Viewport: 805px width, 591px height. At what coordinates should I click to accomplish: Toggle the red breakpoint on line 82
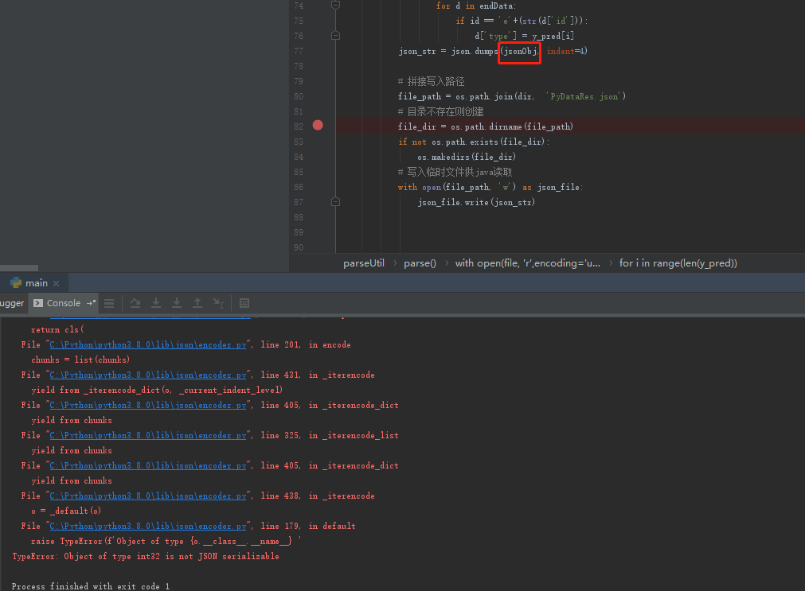[318, 125]
